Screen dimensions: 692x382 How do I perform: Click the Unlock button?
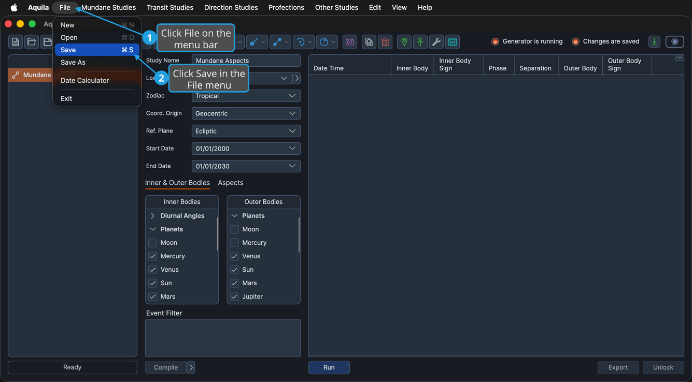pyautogui.click(x=663, y=368)
